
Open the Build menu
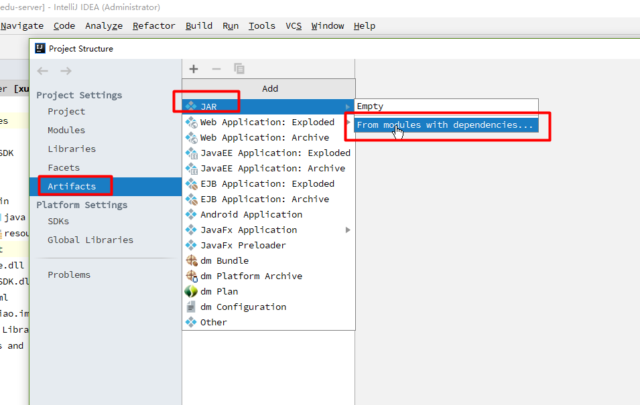(x=199, y=25)
